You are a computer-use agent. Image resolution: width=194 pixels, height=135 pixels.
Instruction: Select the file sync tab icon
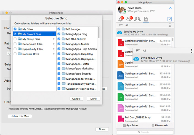[x=146, y=19]
